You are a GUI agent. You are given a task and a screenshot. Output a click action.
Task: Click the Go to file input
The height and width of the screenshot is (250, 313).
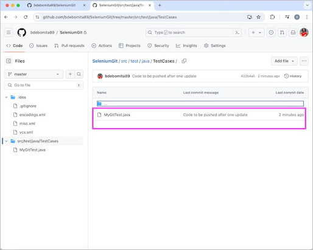point(44,85)
